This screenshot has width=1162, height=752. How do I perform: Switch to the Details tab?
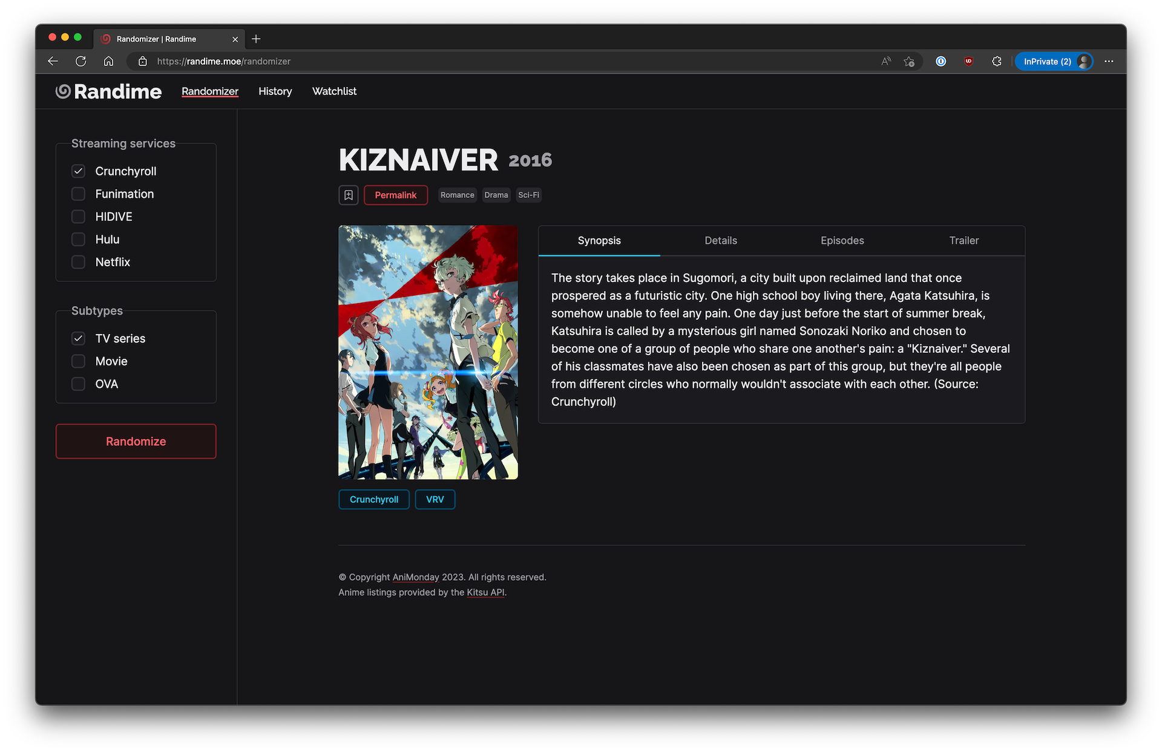721,241
